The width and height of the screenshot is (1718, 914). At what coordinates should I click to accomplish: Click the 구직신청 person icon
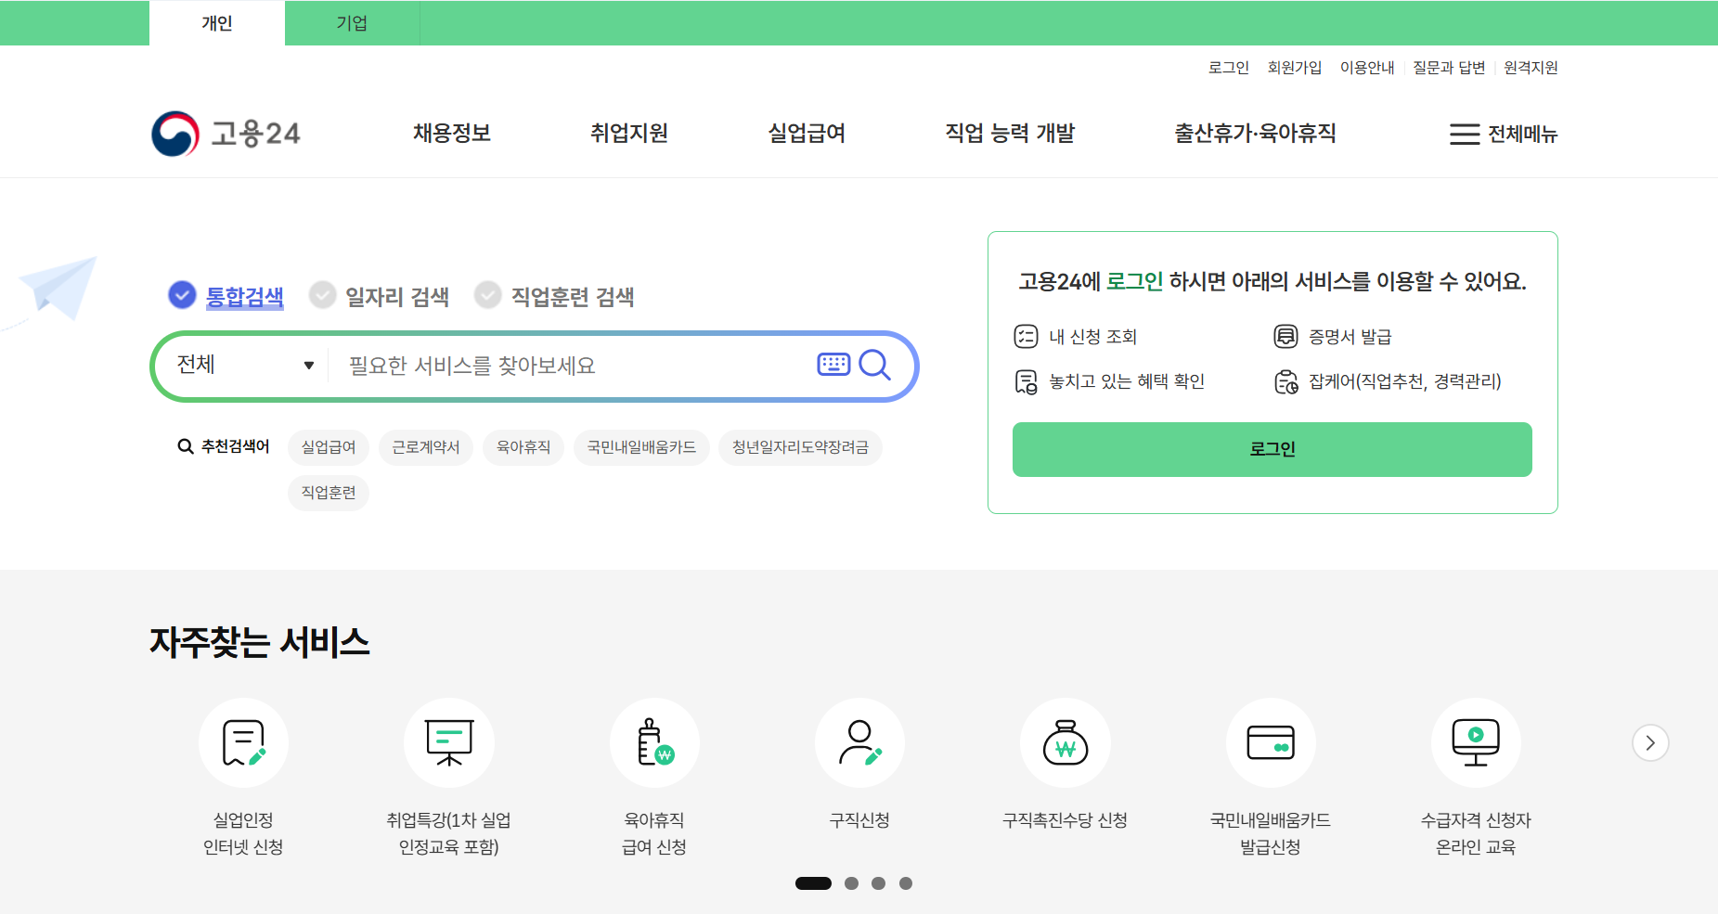pos(859,742)
